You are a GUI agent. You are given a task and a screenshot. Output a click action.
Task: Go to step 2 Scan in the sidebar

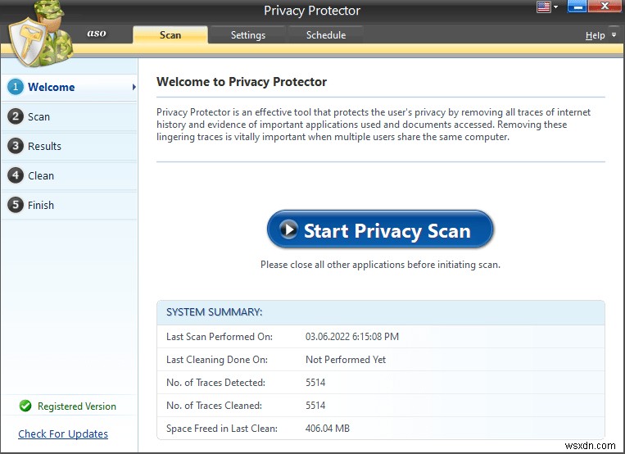pyautogui.click(x=38, y=116)
